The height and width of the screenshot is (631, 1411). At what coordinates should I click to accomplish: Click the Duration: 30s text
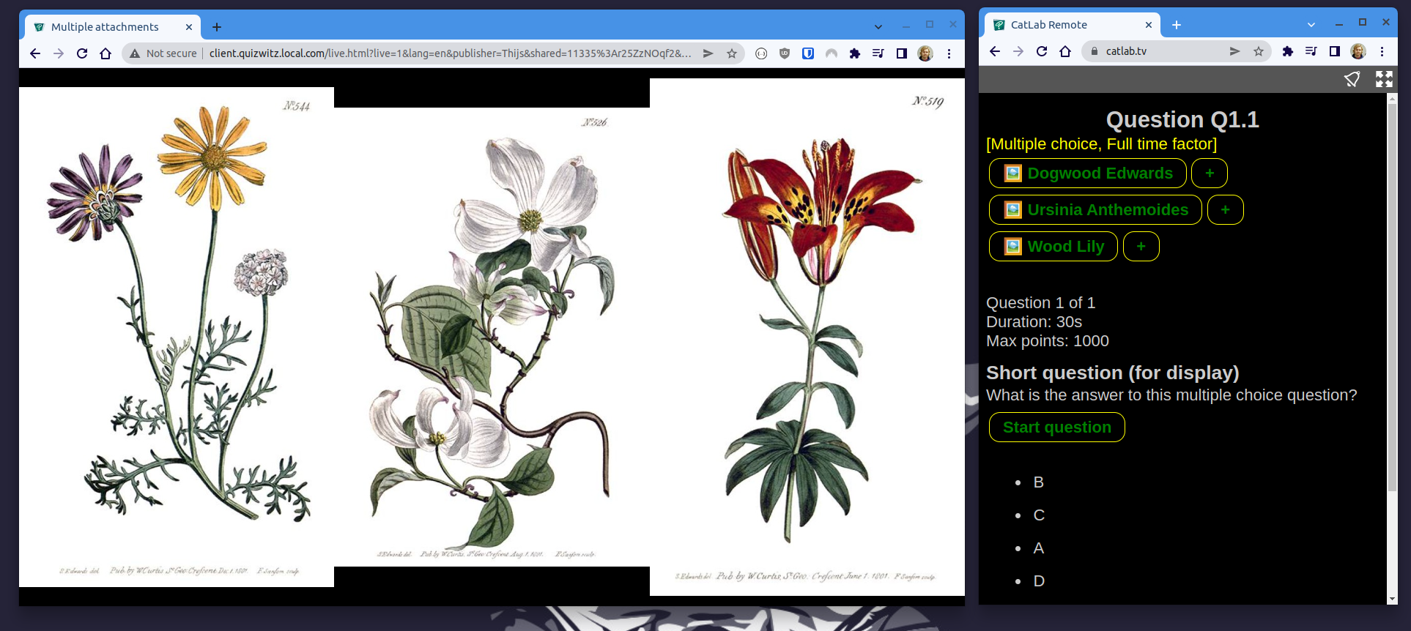1034,322
